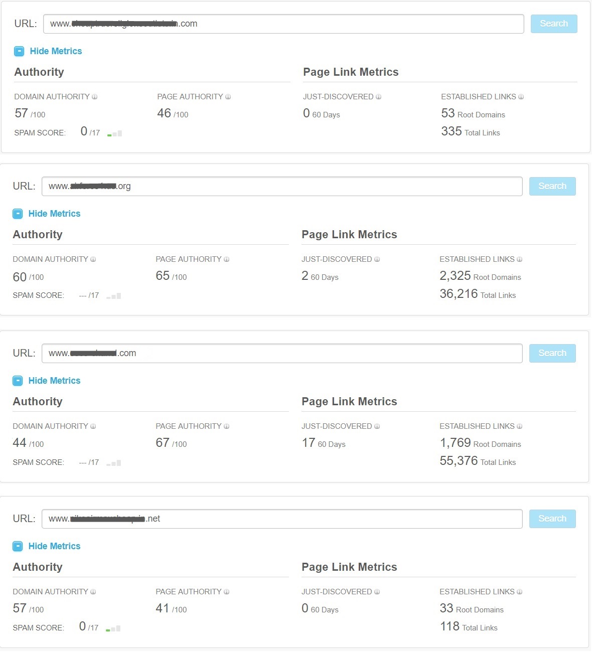Click Established Links info icon above 53 Root Domains
The height and width of the screenshot is (652, 592).
pos(521,97)
